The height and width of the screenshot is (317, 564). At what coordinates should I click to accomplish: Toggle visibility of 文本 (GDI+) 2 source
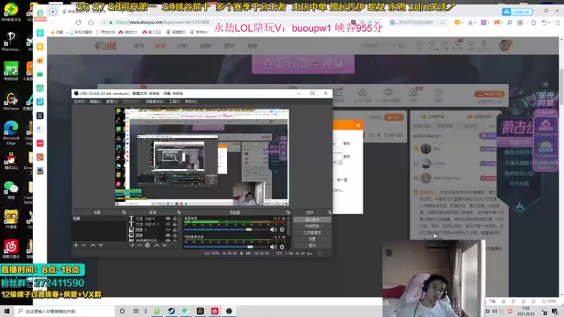tap(168, 224)
